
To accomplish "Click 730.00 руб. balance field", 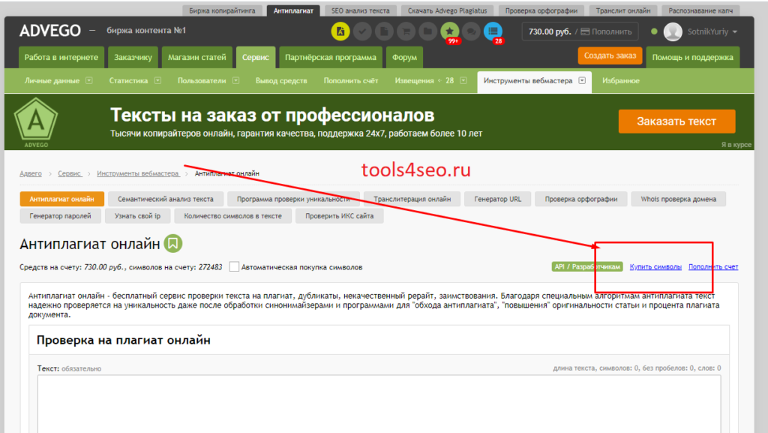I will 550,32.
